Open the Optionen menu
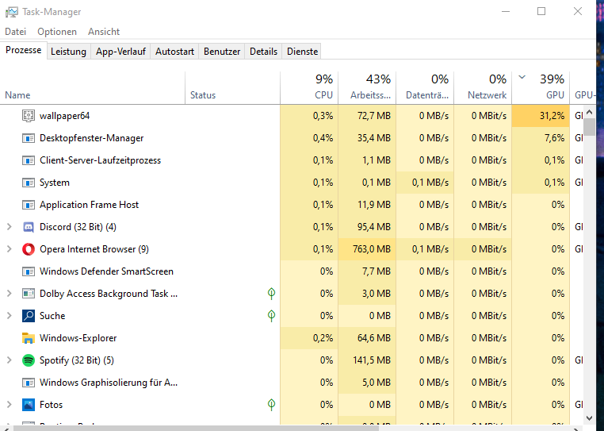 [x=57, y=32]
